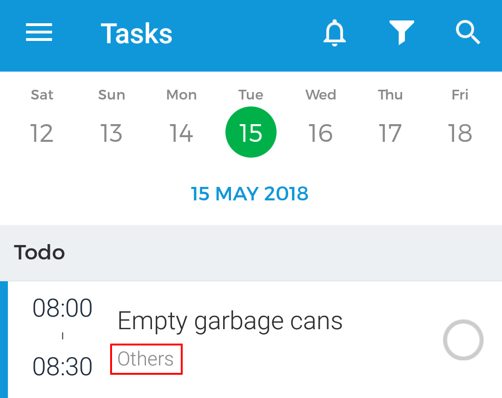This screenshot has width=502, height=398.
Task: Click the 08:00 start time
Action: tap(62, 308)
